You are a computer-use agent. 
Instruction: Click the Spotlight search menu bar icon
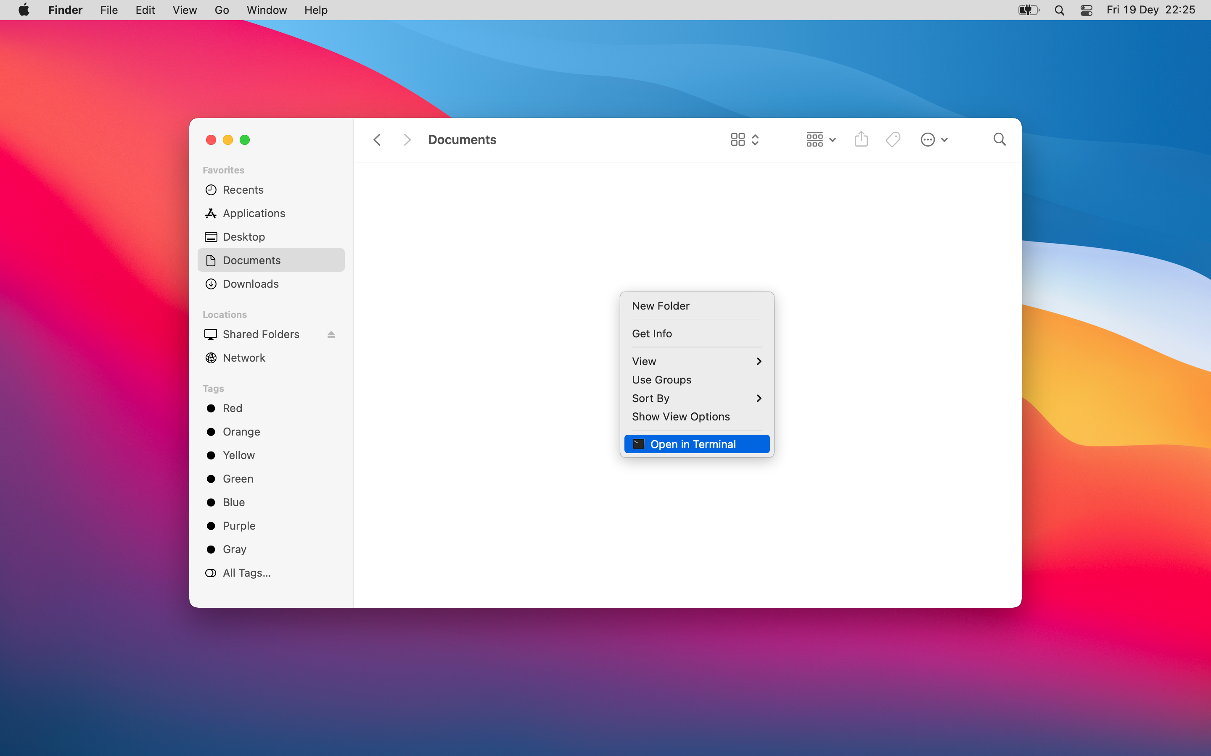tap(1059, 10)
